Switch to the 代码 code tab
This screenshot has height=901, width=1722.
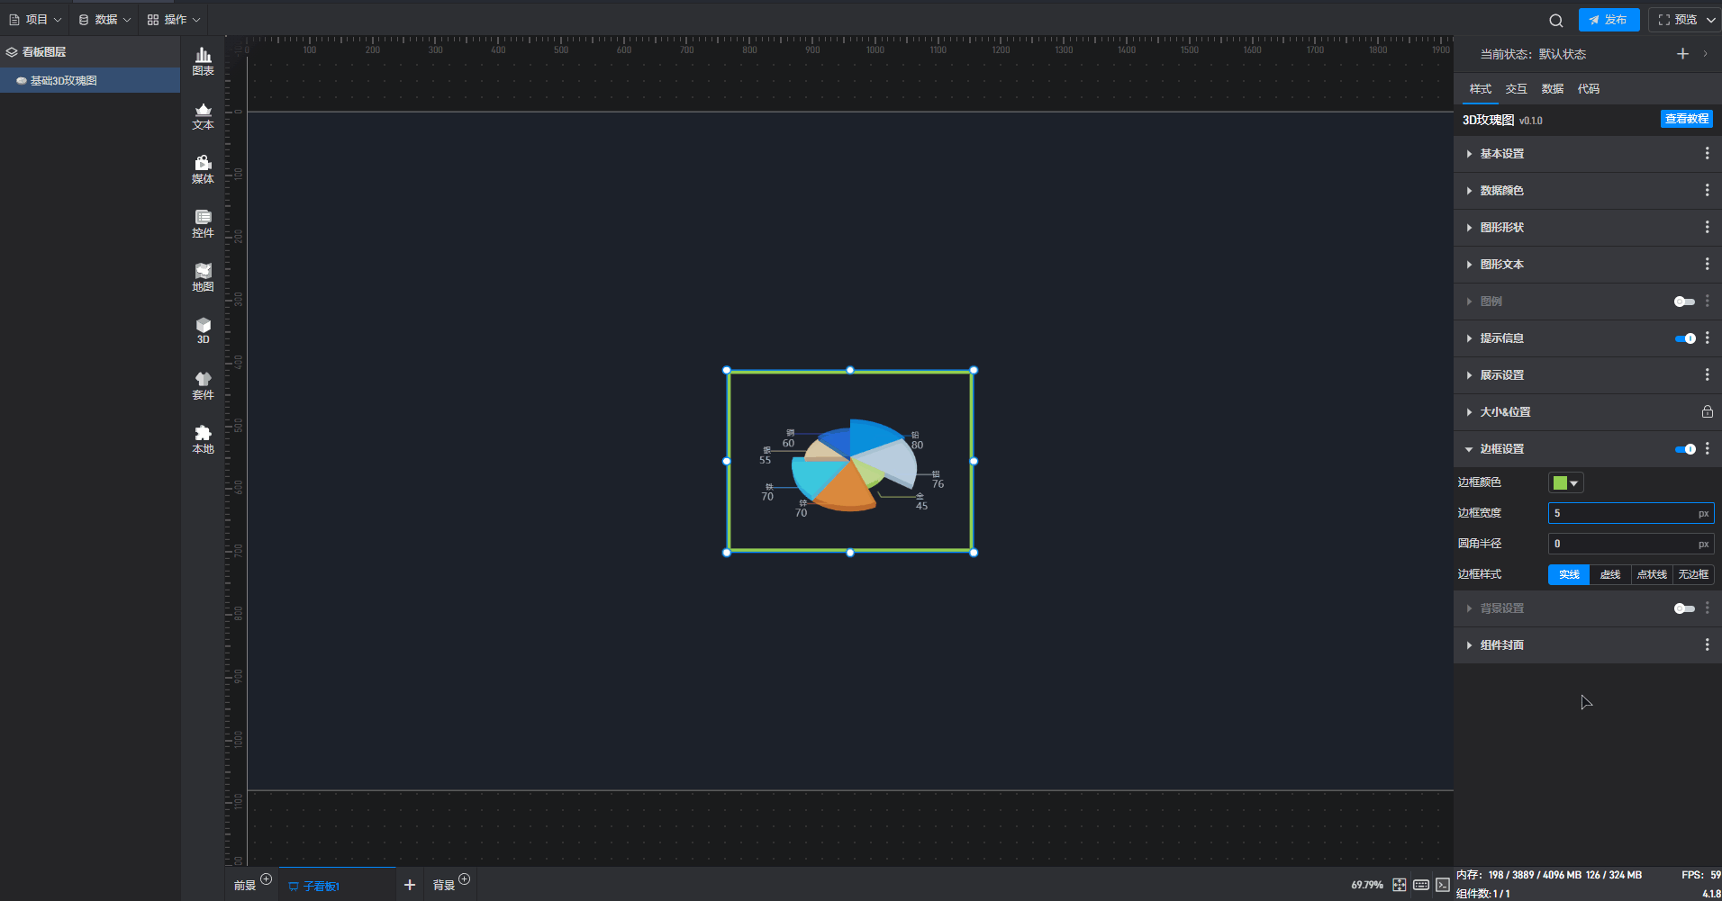click(1588, 89)
